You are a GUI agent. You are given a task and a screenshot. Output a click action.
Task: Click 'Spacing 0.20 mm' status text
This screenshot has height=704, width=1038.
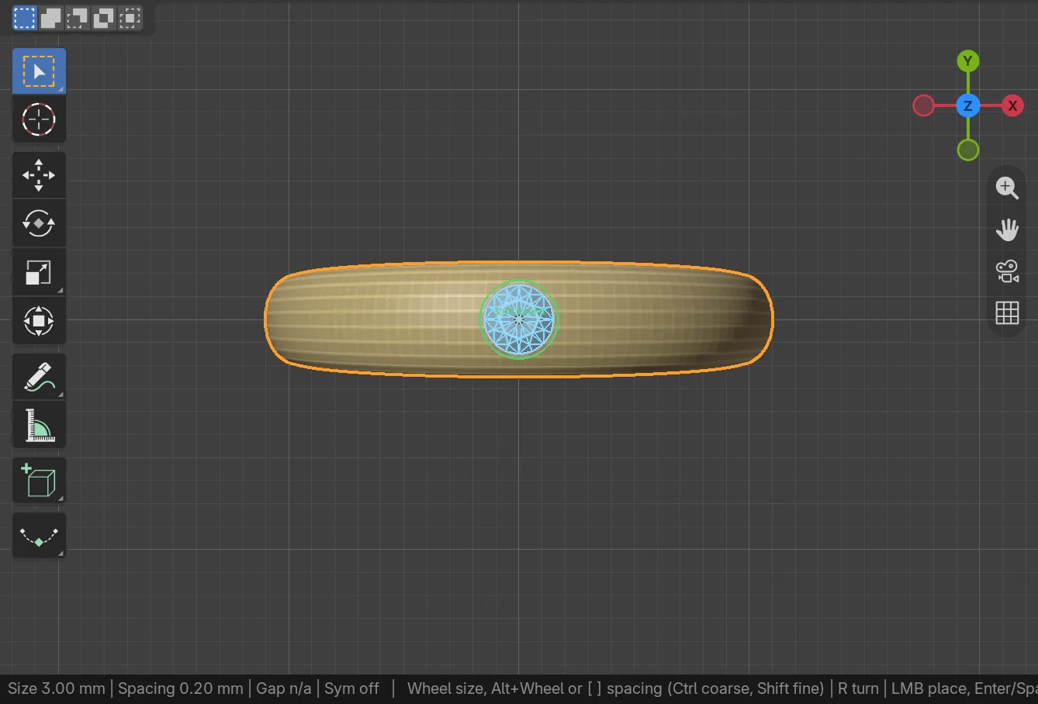tap(181, 688)
